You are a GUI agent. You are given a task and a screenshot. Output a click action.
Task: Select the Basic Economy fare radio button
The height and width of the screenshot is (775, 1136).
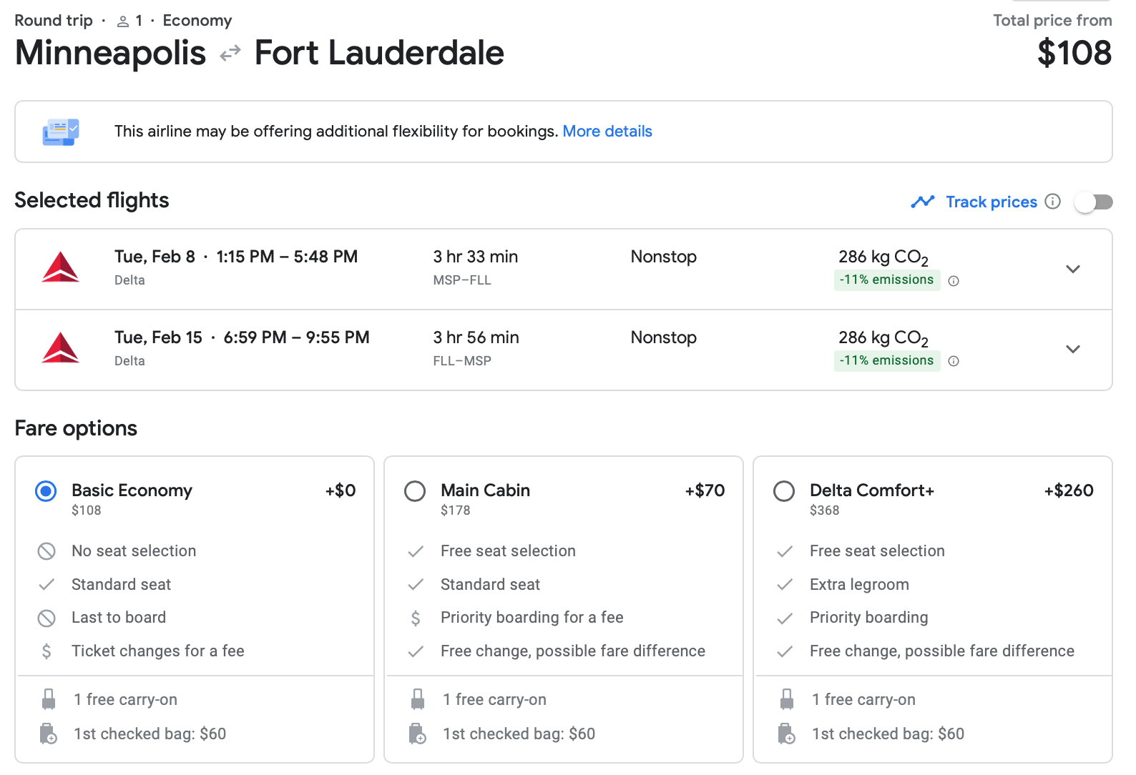click(x=46, y=491)
